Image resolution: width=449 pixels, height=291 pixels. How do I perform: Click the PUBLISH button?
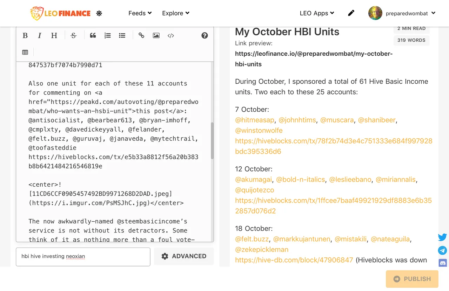412,279
